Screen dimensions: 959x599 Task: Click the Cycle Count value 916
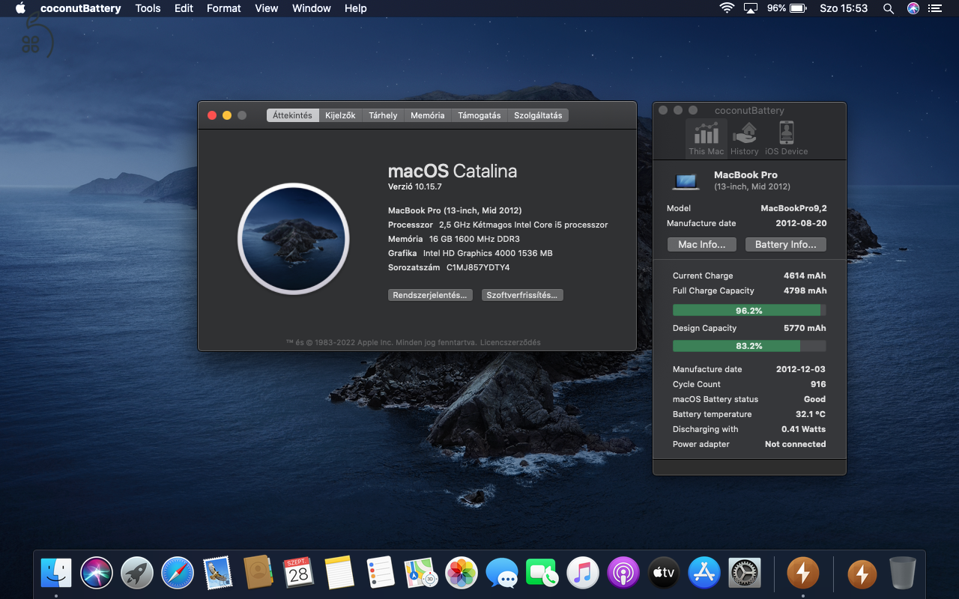(x=818, y=384)
